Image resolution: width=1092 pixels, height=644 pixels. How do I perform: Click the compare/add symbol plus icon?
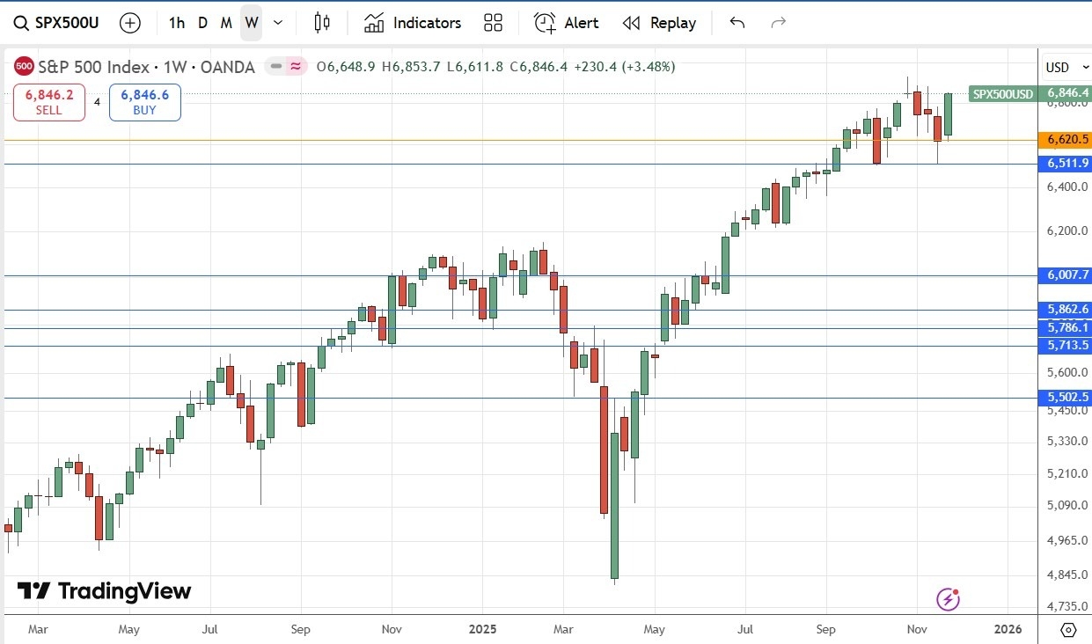[x=130, y=23]
